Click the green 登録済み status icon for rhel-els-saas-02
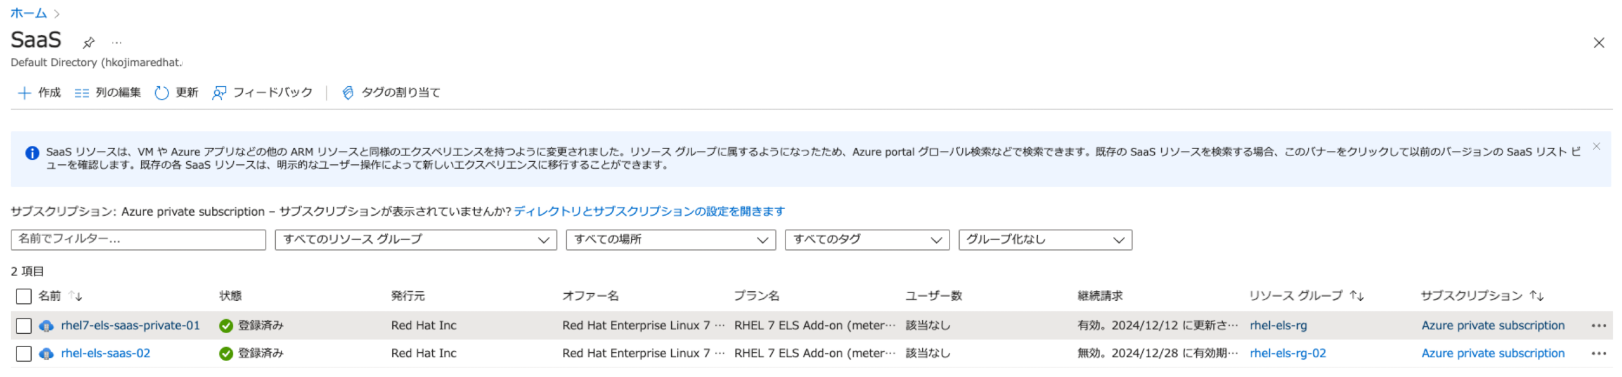 click(x=226, y=353)
